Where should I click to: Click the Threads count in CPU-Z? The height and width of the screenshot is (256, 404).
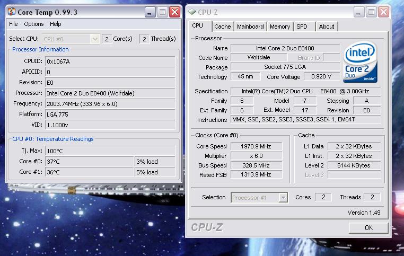pyautogui.click(x=372, y=197)
